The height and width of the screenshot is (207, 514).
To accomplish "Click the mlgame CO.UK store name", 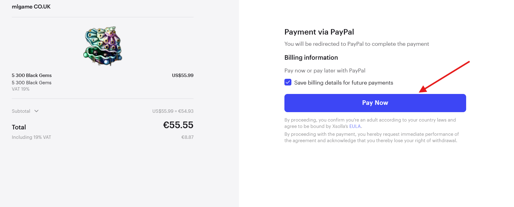I will [x=31, y=7].
